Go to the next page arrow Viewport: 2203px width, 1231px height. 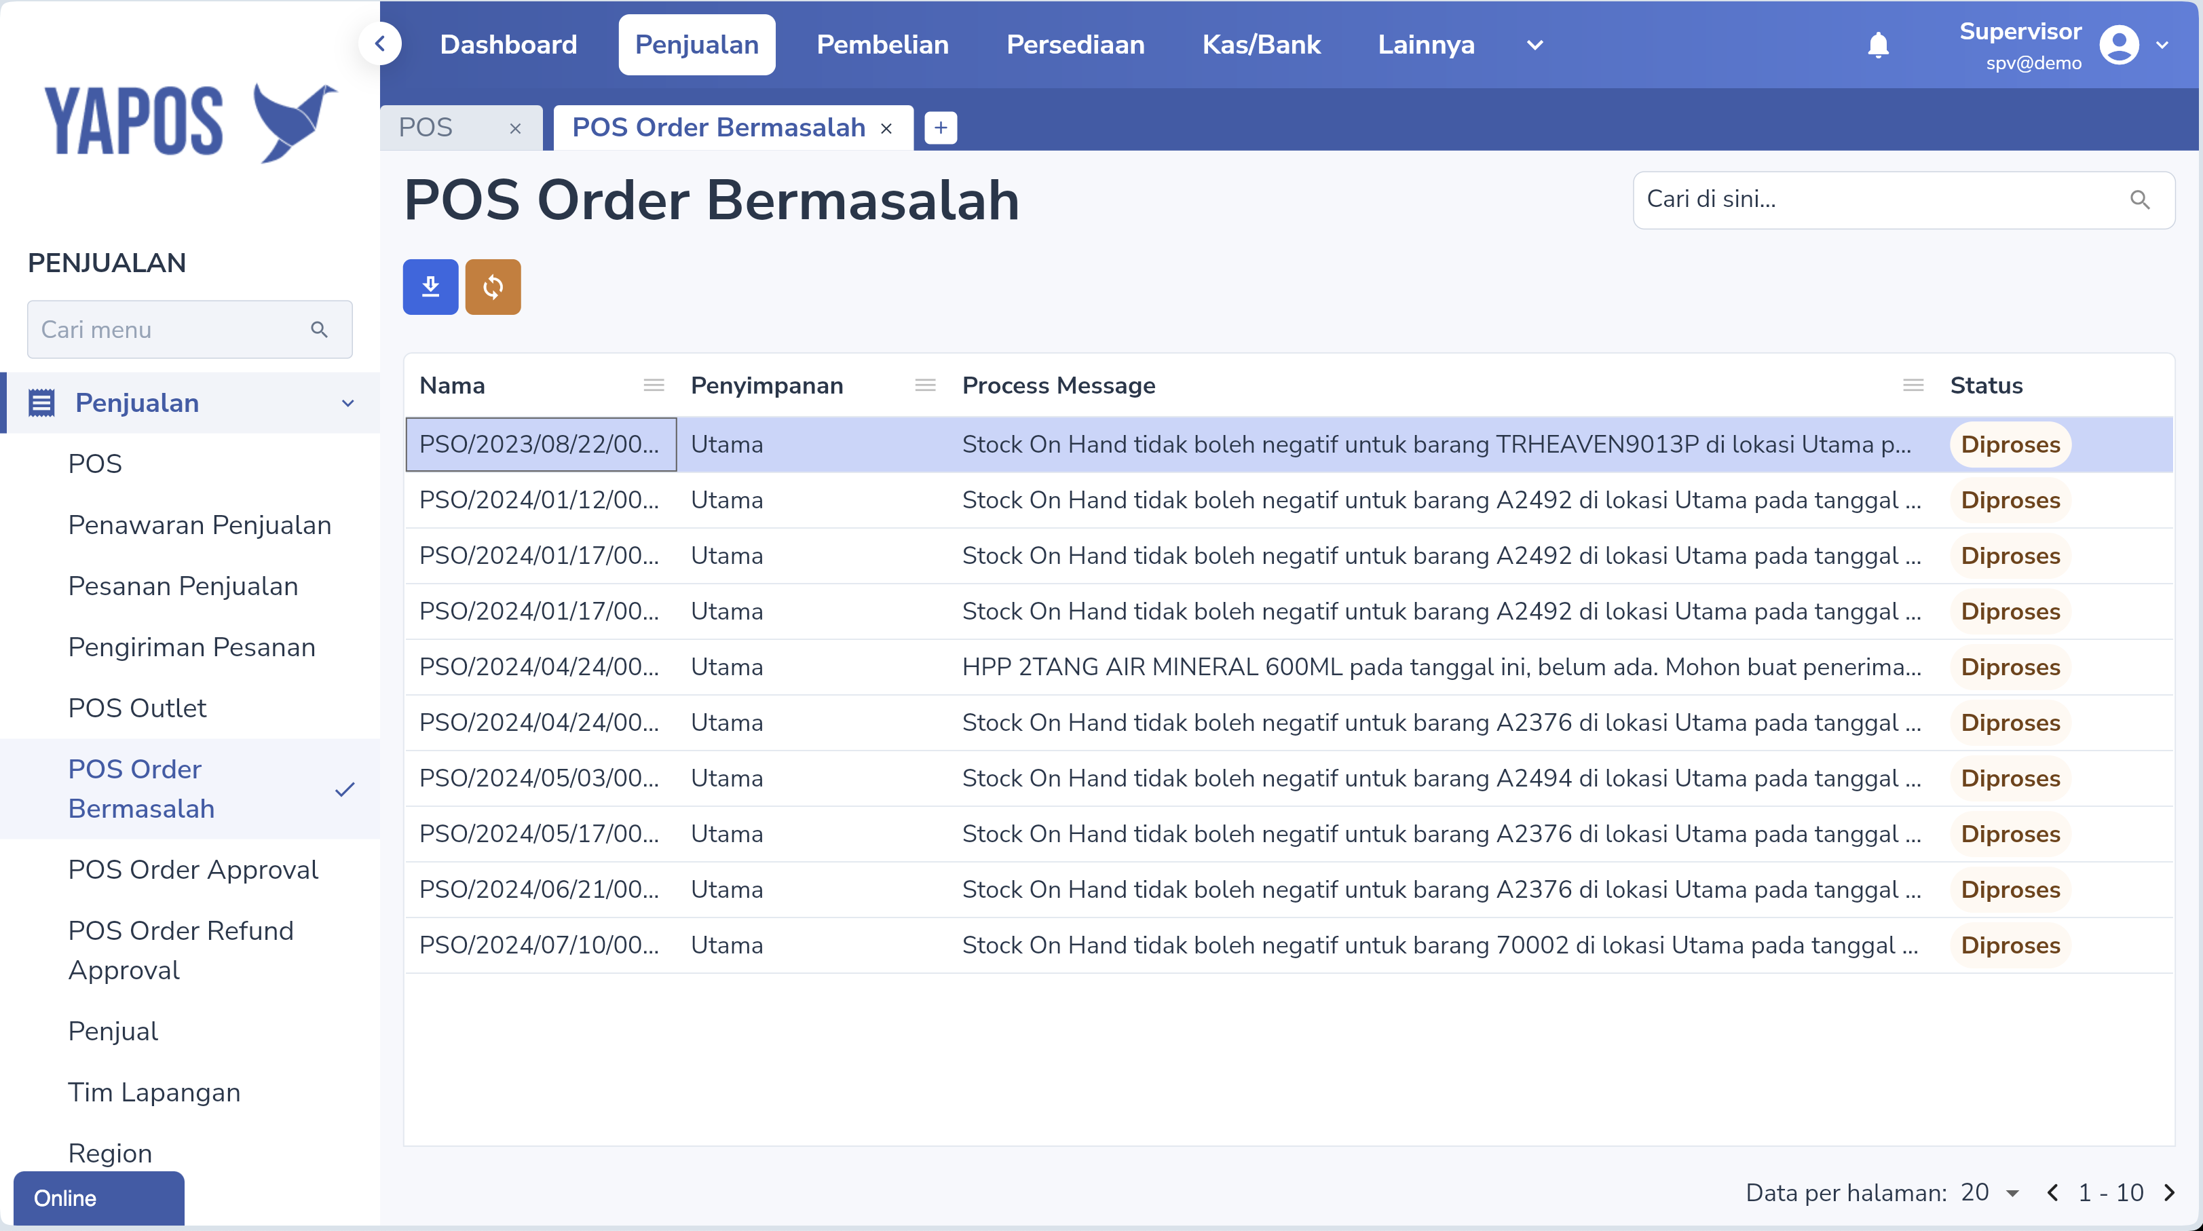2169,1192
